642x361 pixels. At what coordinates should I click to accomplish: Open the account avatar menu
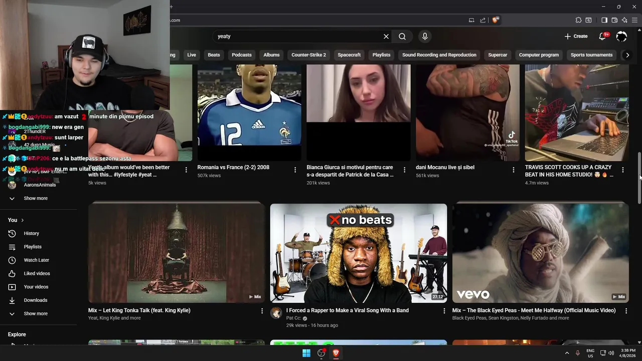point(621,36)
